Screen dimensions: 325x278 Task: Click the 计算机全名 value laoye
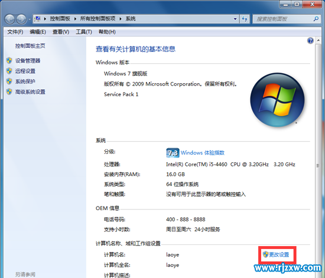pyautogui.click(x=173, y=265)
